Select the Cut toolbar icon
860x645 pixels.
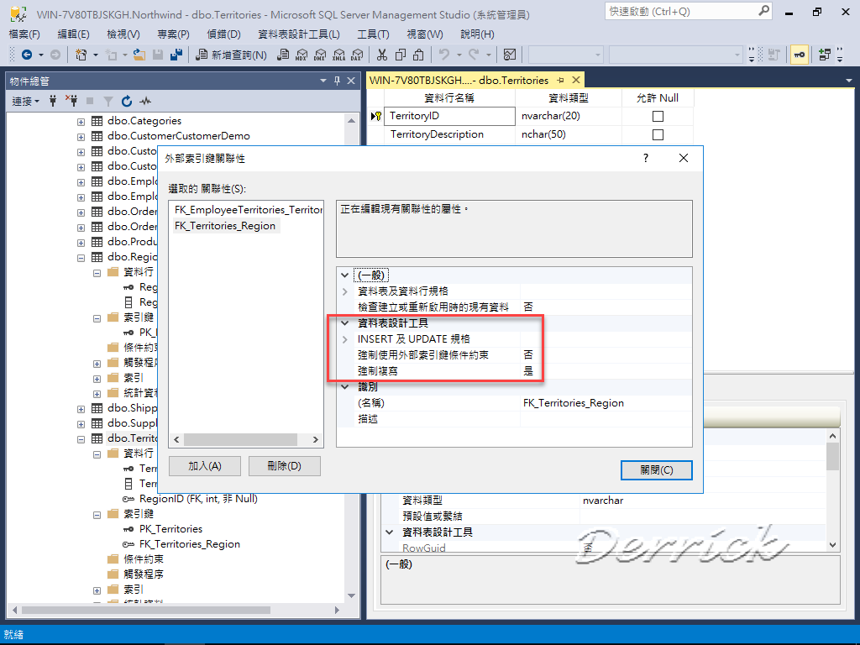pos(382,54)
